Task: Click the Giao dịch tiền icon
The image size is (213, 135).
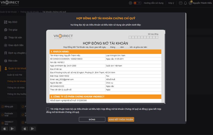Action: 6,45
